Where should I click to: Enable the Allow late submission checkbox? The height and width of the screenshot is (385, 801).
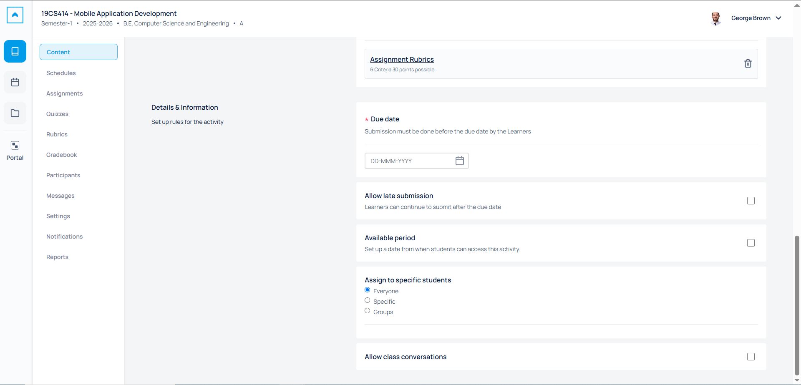751,201
